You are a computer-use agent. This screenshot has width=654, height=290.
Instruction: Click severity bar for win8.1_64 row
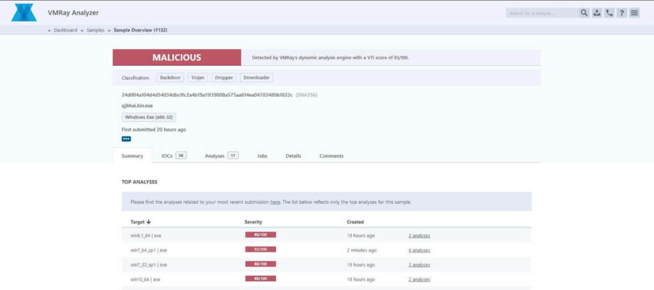click(x=261, y=235)
